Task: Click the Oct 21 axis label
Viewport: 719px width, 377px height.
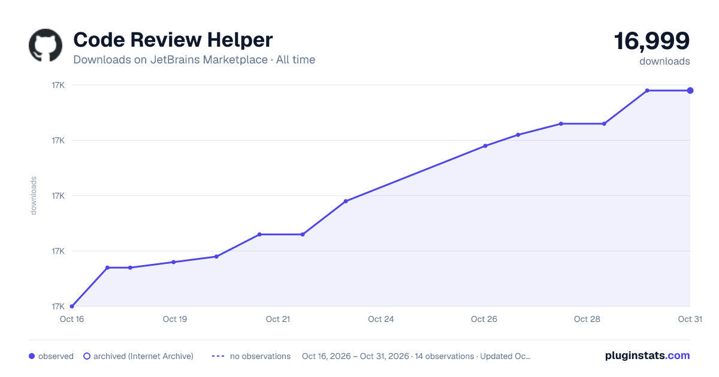Action: click(x=278, y=319)
